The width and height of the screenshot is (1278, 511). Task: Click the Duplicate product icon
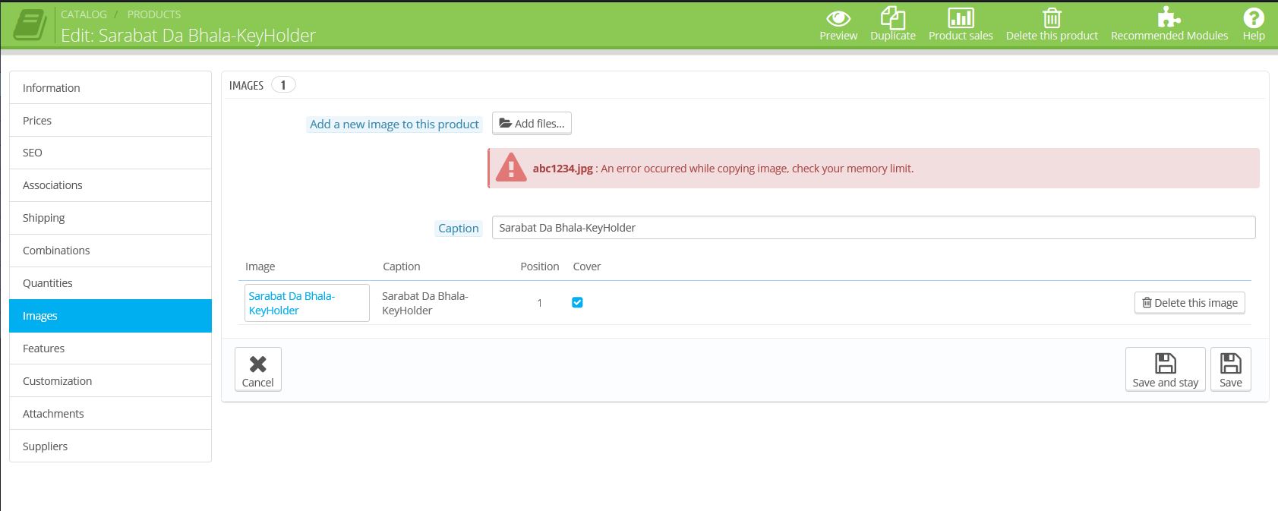pos(892,17)
